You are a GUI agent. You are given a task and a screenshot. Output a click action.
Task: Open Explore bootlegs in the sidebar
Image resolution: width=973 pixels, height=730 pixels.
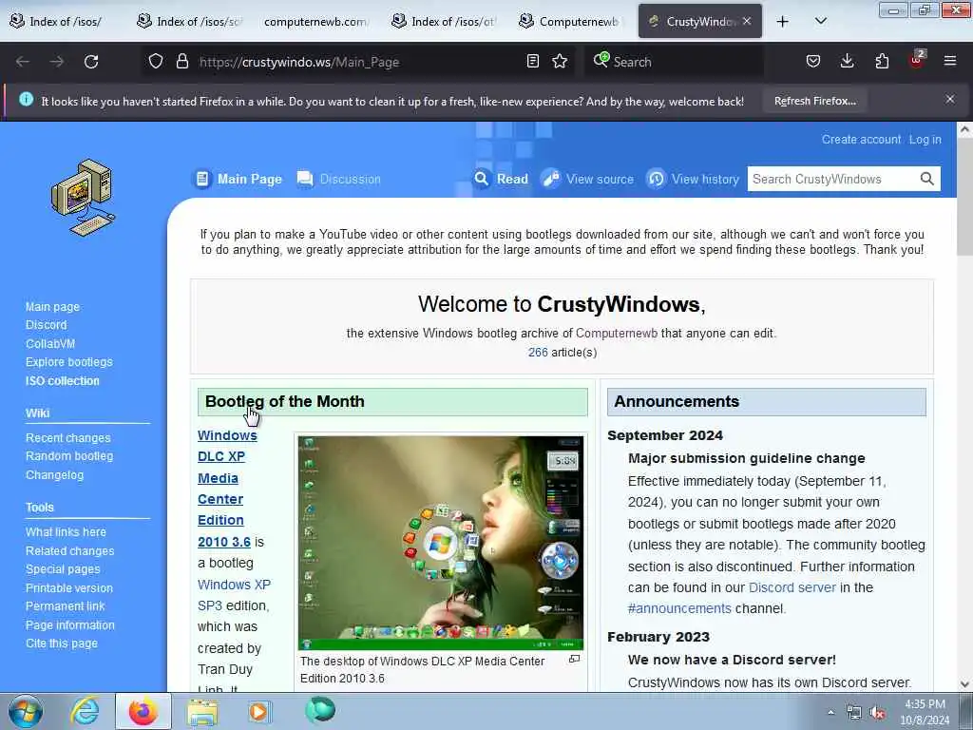pyautogui.click(x=68, y=362)
